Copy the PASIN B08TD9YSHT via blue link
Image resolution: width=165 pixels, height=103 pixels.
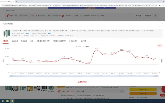coord(49,33)
